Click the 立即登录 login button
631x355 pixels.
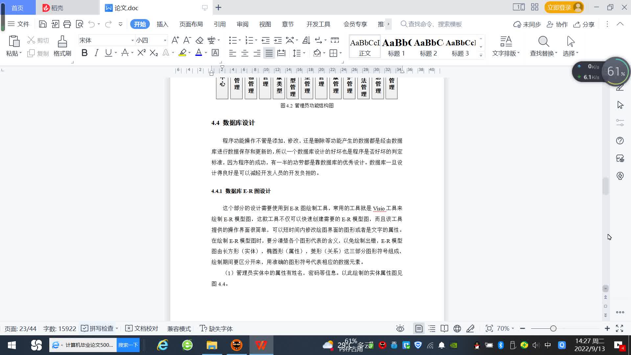(564, 7)
